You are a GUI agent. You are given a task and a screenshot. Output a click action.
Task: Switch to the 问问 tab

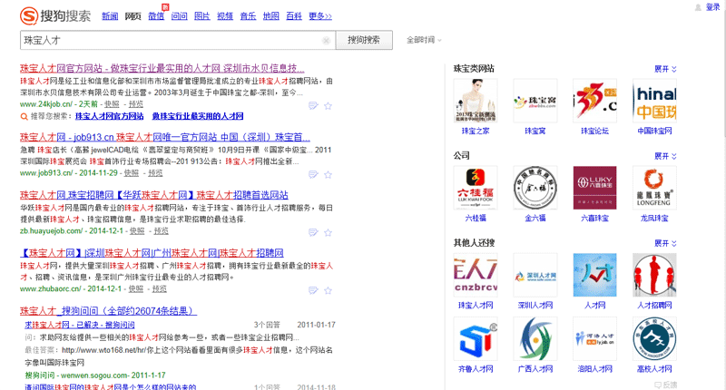click(x=179, y=16)
